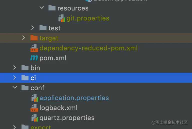
Task: Expand the ci folder
Action: coord(15,78)
